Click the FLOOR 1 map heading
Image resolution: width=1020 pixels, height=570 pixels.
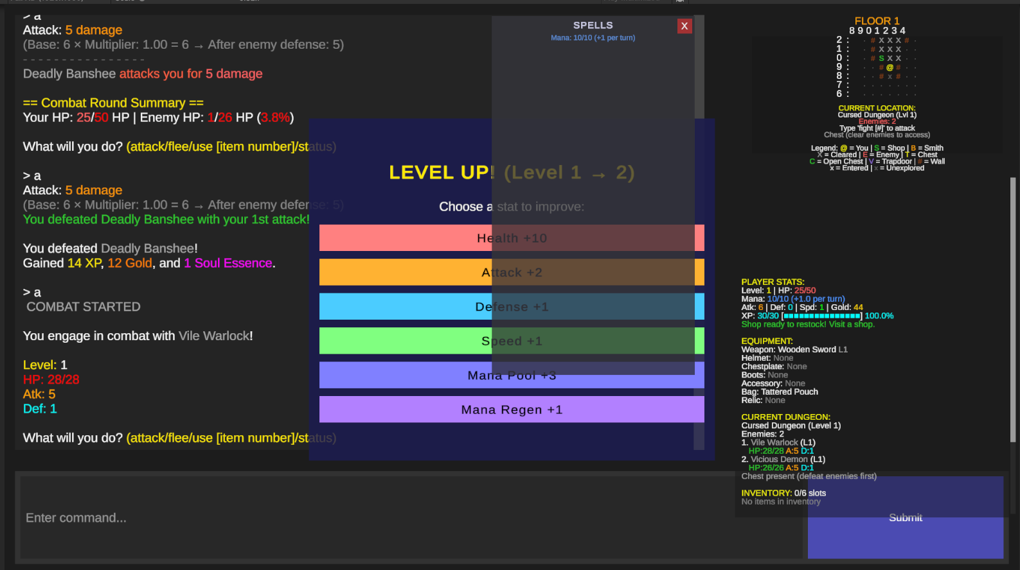877,21
